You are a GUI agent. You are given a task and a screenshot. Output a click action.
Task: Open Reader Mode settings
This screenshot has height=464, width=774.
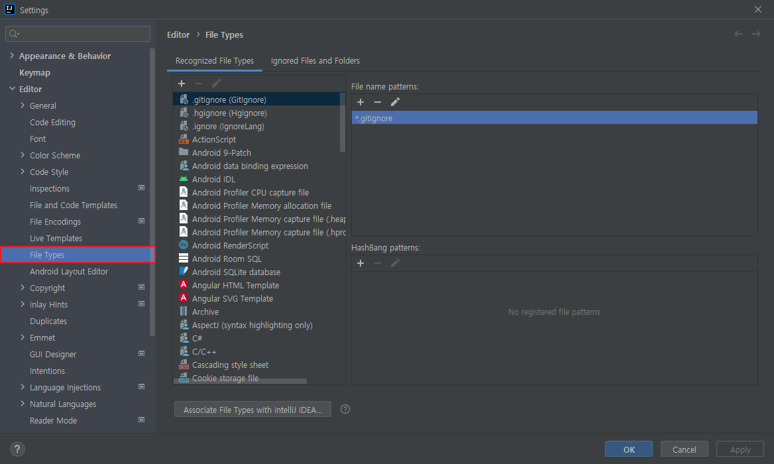(53, 420)
